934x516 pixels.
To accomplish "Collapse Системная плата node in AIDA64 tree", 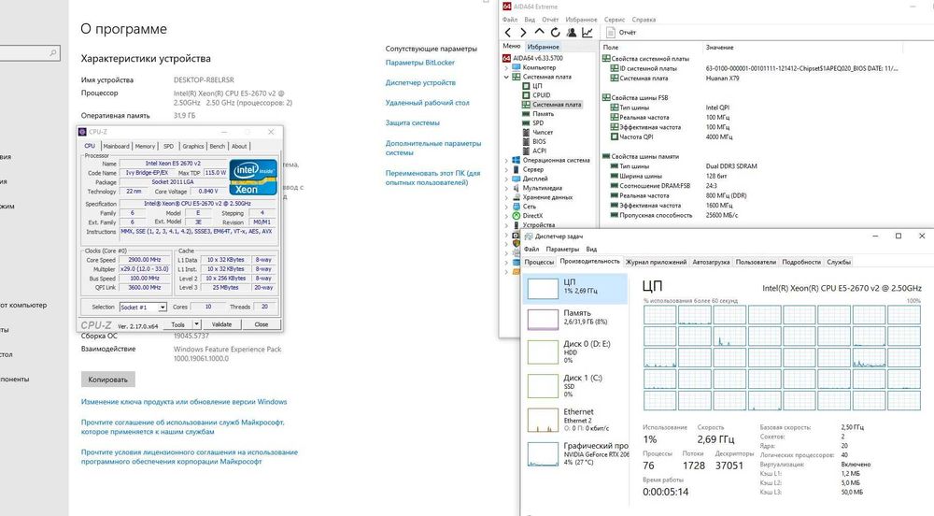I will [x=506, y=77].
